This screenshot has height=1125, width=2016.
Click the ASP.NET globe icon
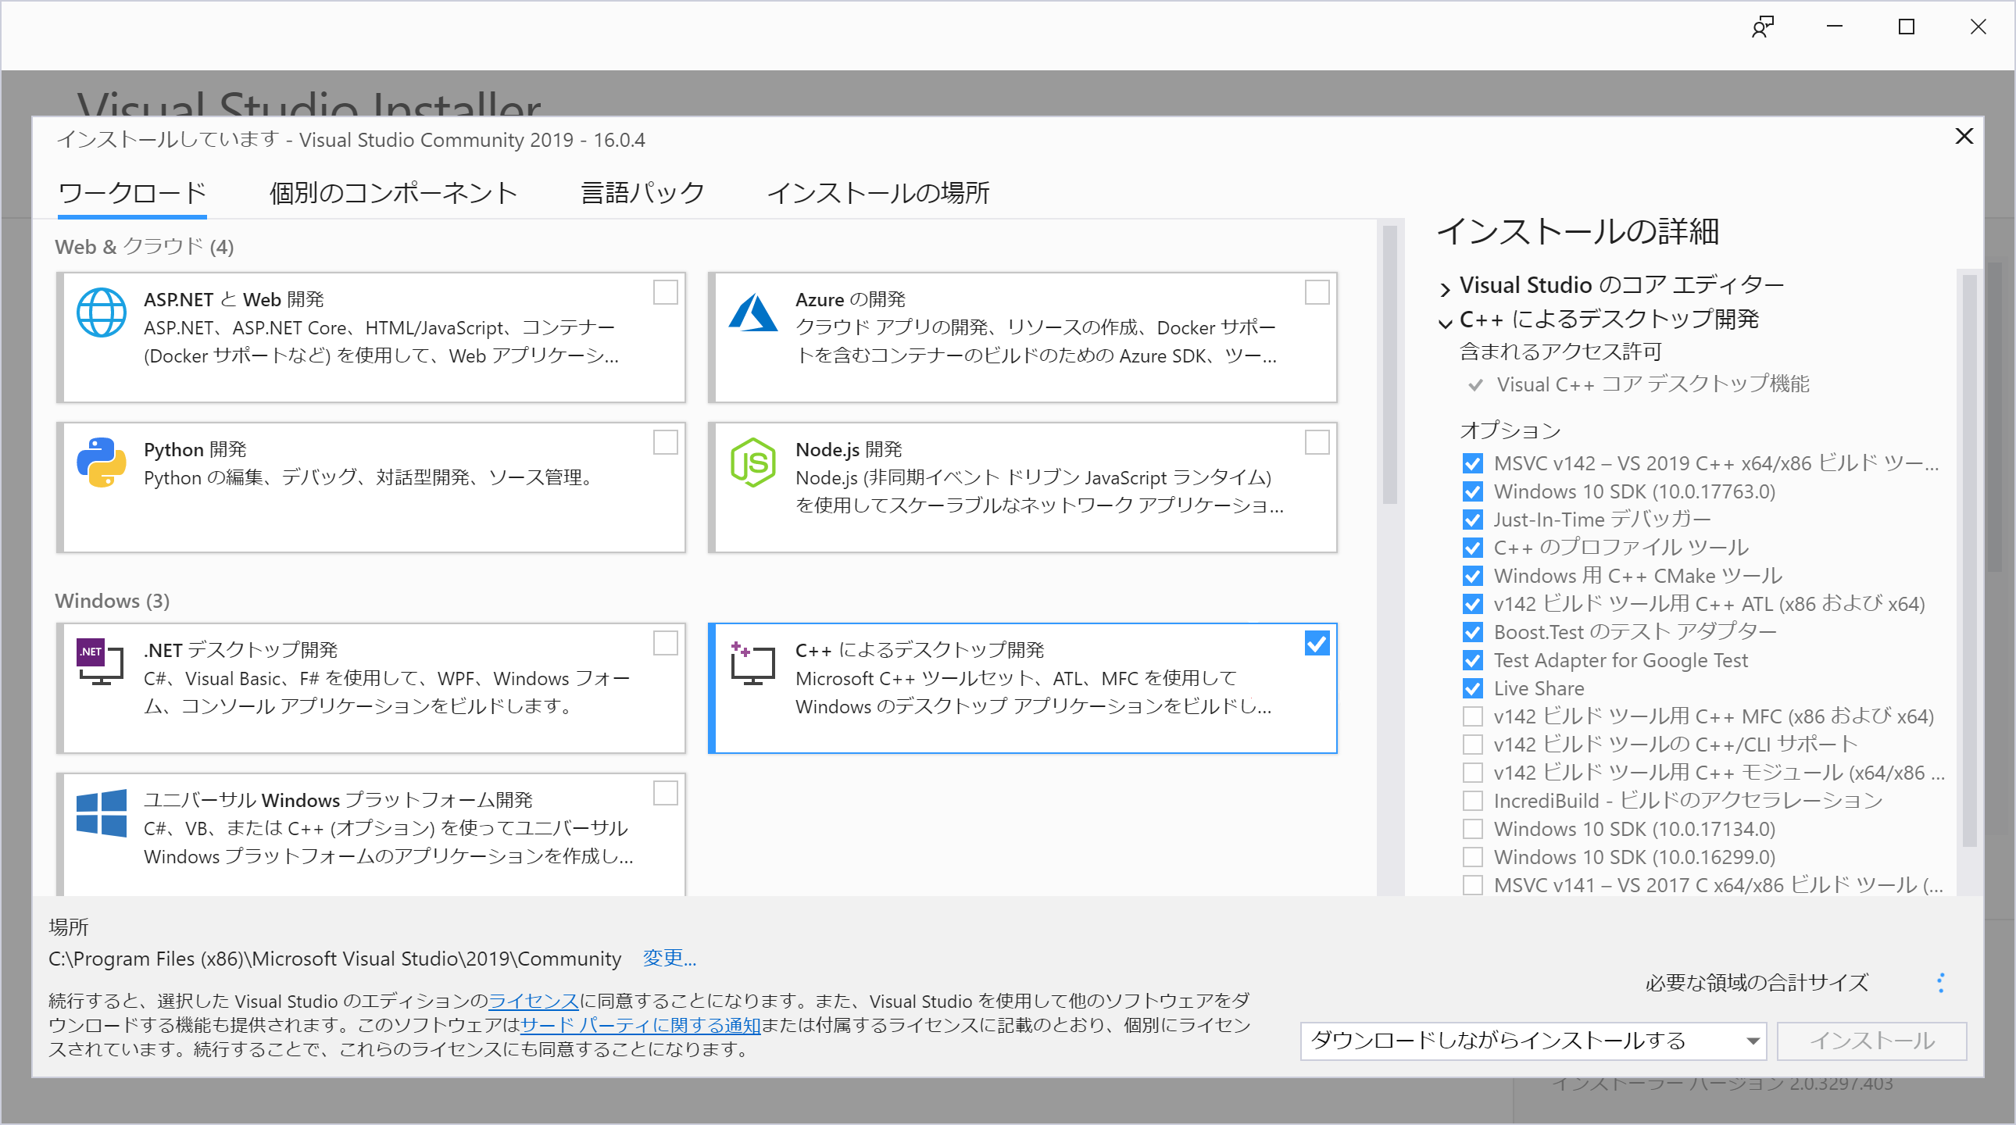(101, 313)
